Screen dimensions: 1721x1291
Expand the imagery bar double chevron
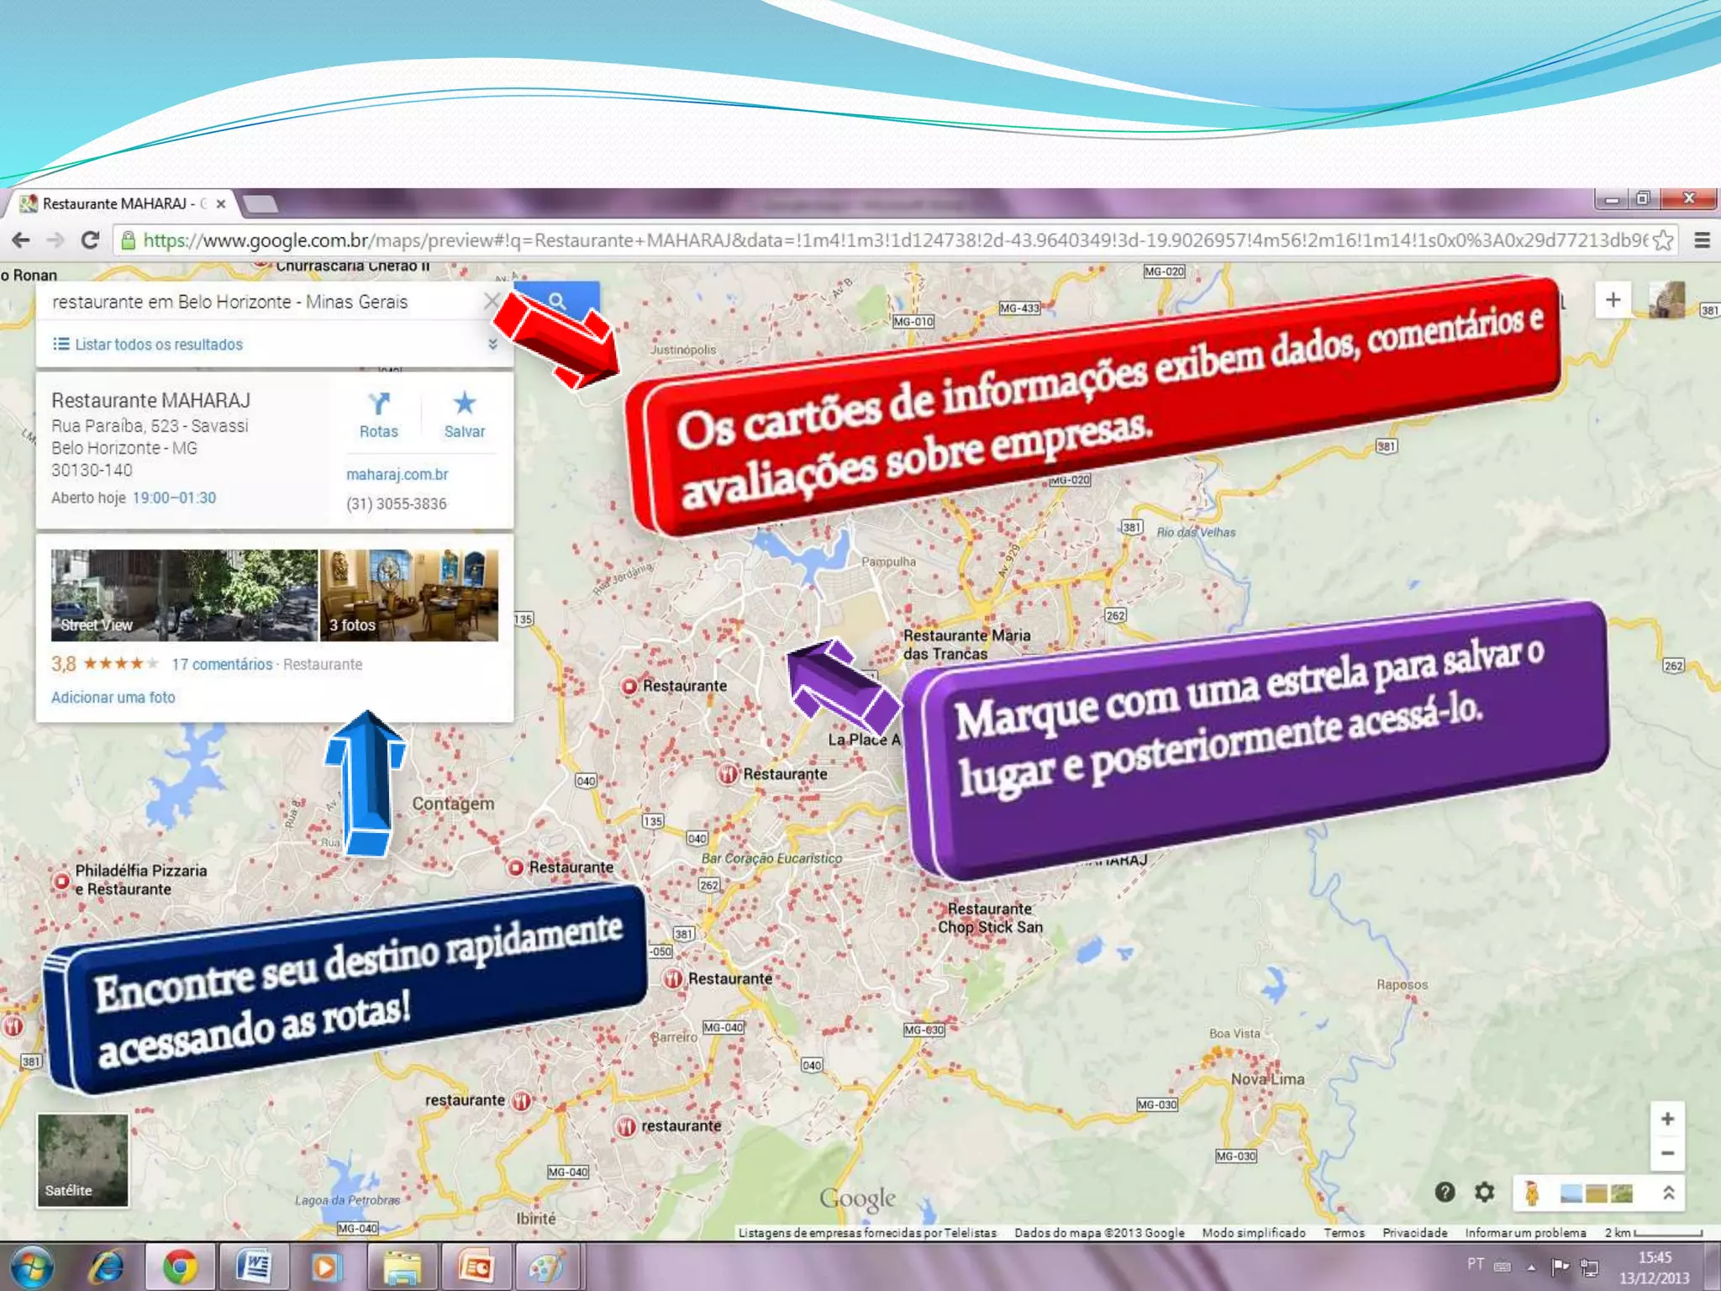1668,1193
